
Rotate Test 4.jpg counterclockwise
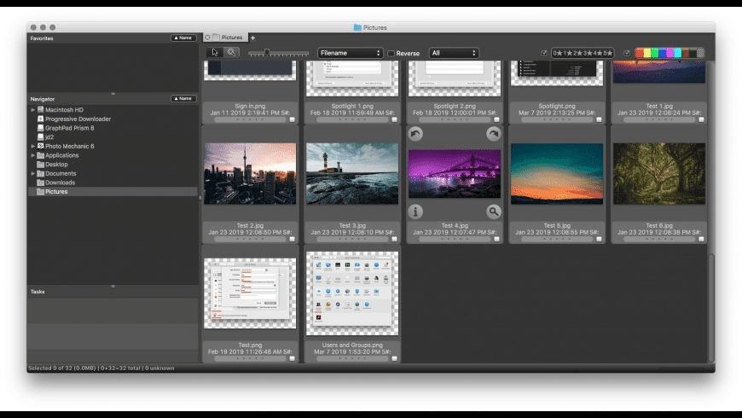(415, 134)
